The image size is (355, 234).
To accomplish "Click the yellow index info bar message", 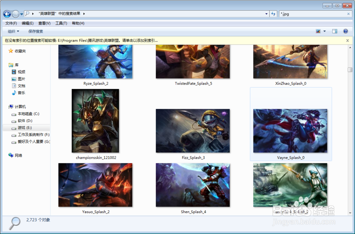I will tap(81, 40).
